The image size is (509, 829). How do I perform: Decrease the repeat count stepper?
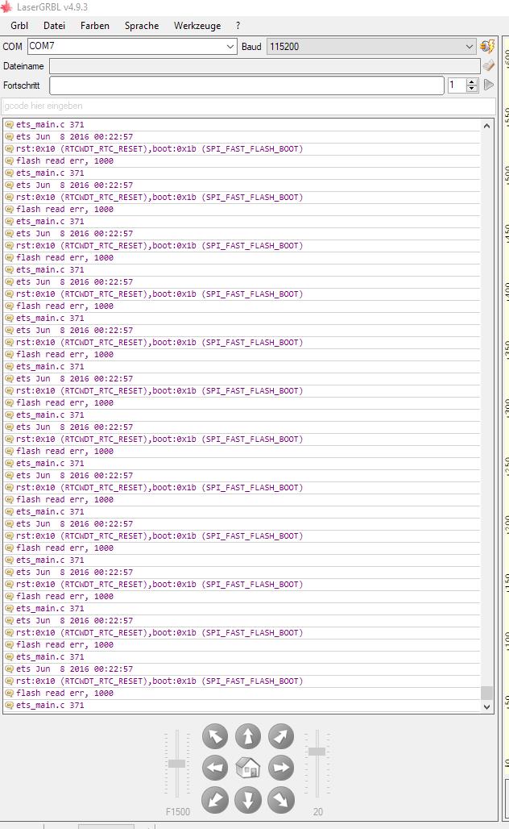pyautogui.click(x=472, y=88)
